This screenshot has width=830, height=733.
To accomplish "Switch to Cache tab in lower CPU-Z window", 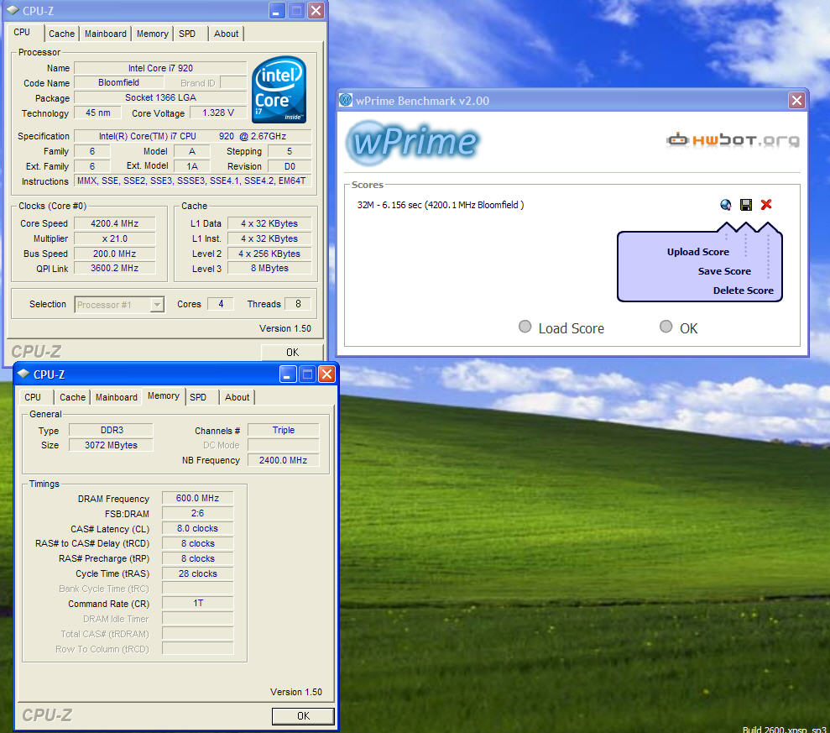I will [x=72, y=397].
